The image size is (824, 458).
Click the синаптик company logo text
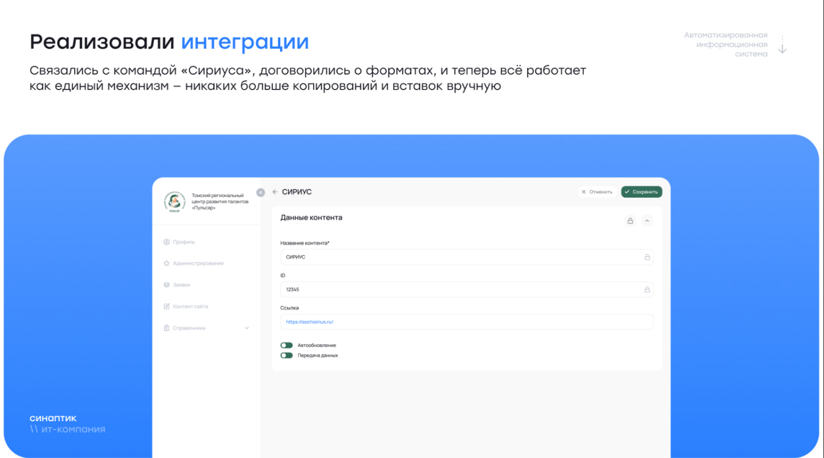pyautogui.click(x=53, y=418)
